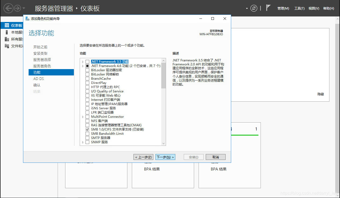Click the feature list scroll up arrow
The height and width of the screenshot is (198, 340).
coord(164,61)
